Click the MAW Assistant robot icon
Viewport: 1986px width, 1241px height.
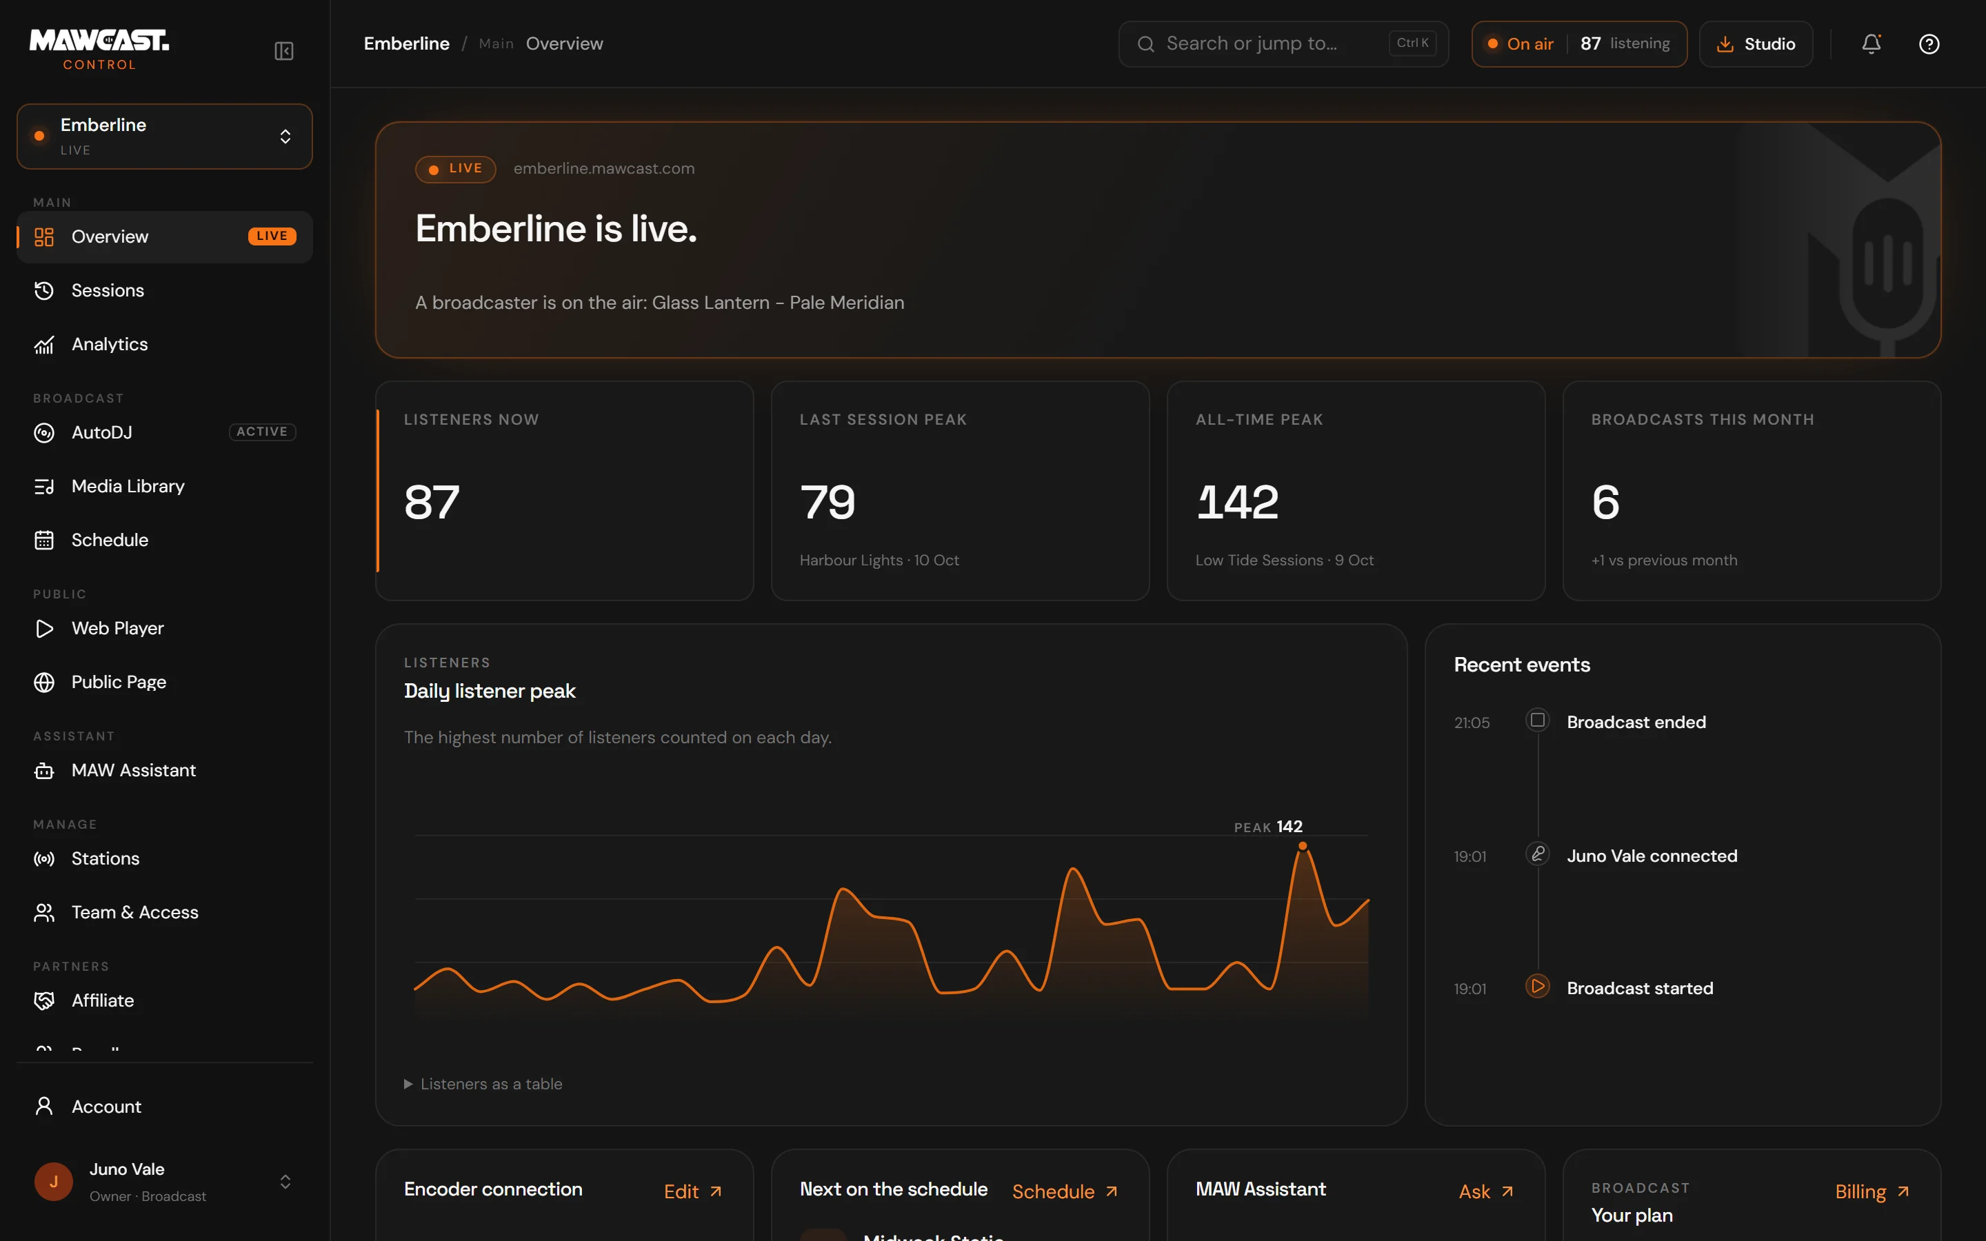[x=44, y=771]
